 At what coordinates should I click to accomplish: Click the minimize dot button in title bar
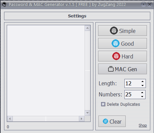coord(144,4)
